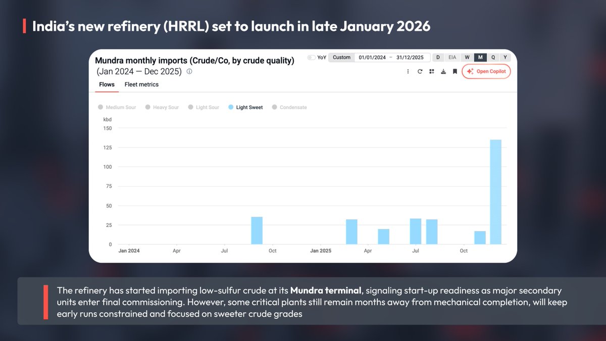Toggle Medium Sour legend series
The image size is (606, 341).
(117, 107)
